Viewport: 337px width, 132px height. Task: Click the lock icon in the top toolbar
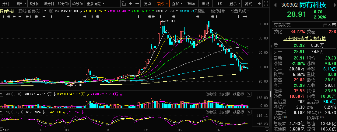click(x=124, y=3)
